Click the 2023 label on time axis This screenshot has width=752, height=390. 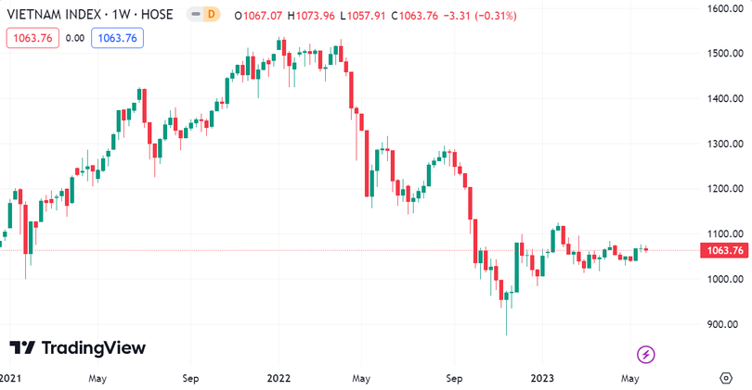coord(542,378)
